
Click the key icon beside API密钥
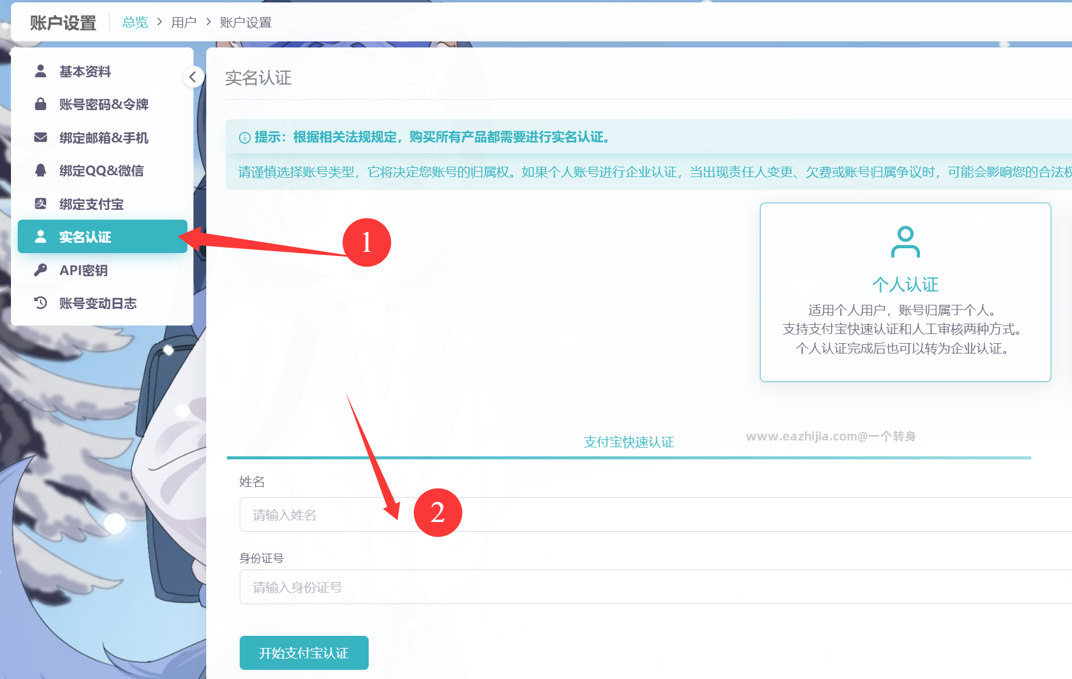[x=41, y=270]
